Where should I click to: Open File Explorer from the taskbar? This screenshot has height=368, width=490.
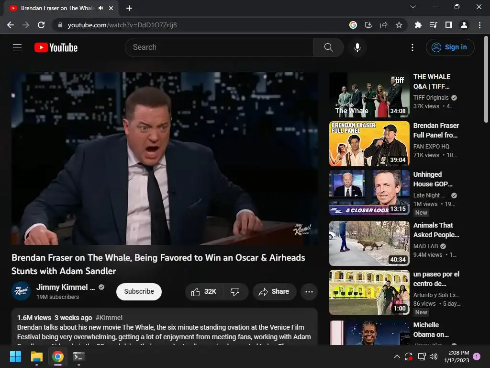pos(36,356)
